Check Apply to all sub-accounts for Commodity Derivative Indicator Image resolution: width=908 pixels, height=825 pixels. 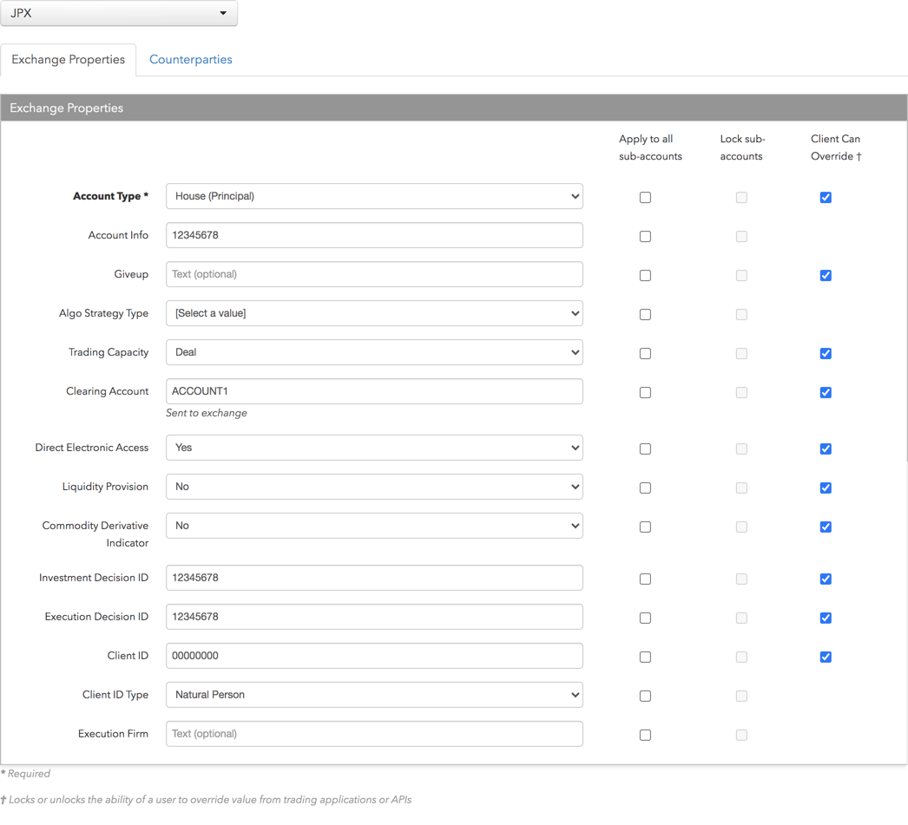tap(645, 527)
